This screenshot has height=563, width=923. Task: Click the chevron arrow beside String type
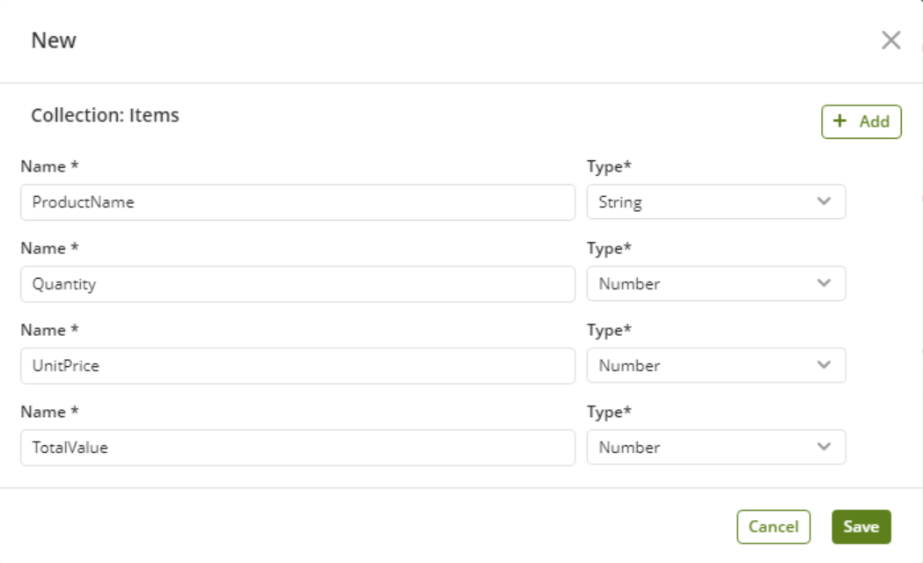[x=824, y=201]
